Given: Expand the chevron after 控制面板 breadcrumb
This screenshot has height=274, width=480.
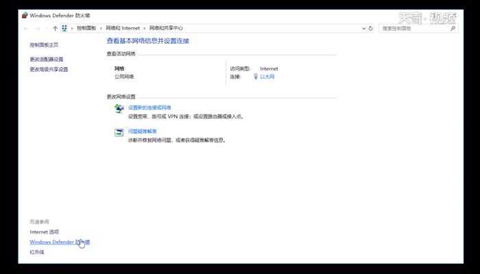Looking at the screenshot, I should pyautogui.click(x=101, y=28).
